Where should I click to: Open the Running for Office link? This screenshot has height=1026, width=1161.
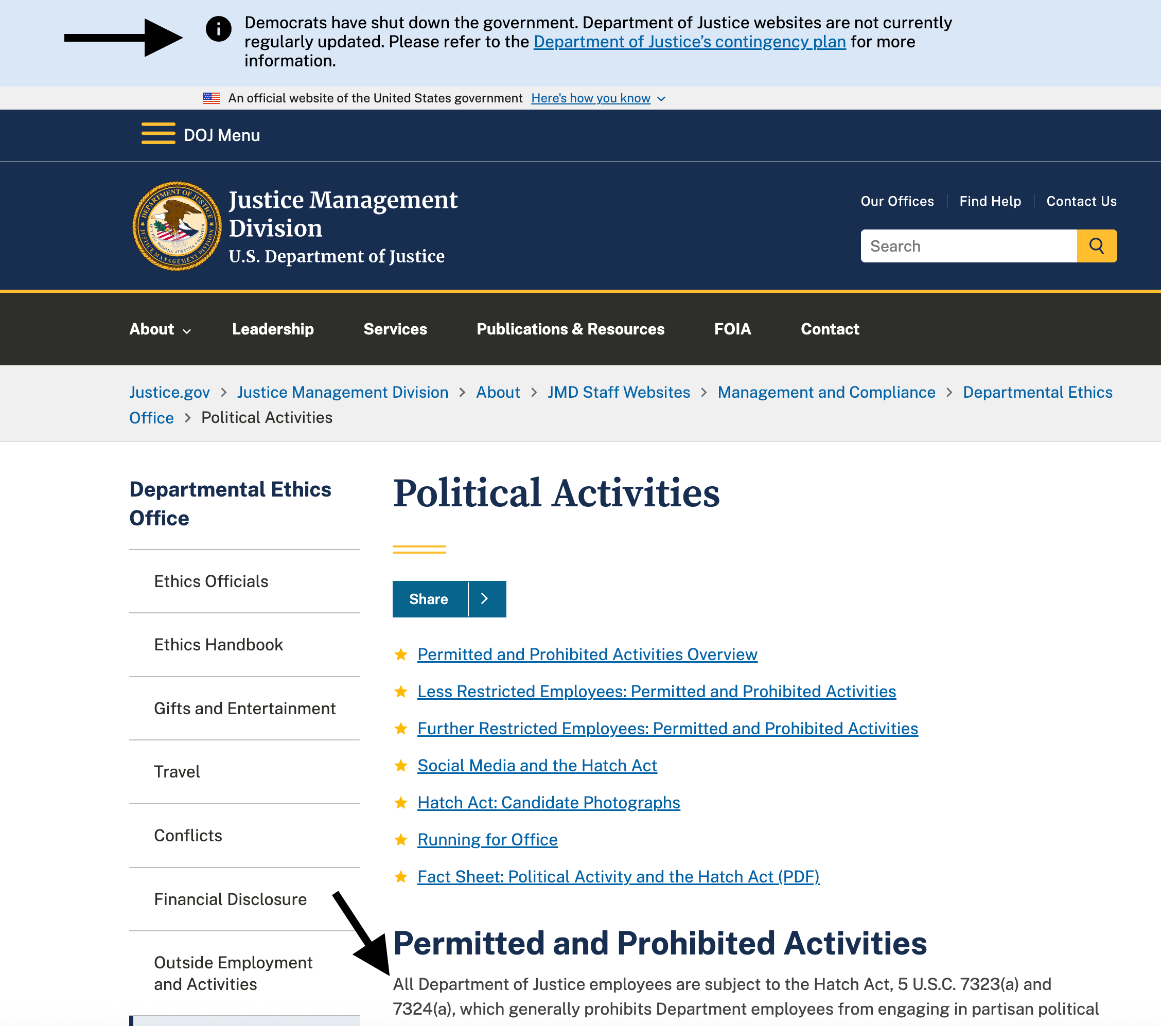coord(487,839)
